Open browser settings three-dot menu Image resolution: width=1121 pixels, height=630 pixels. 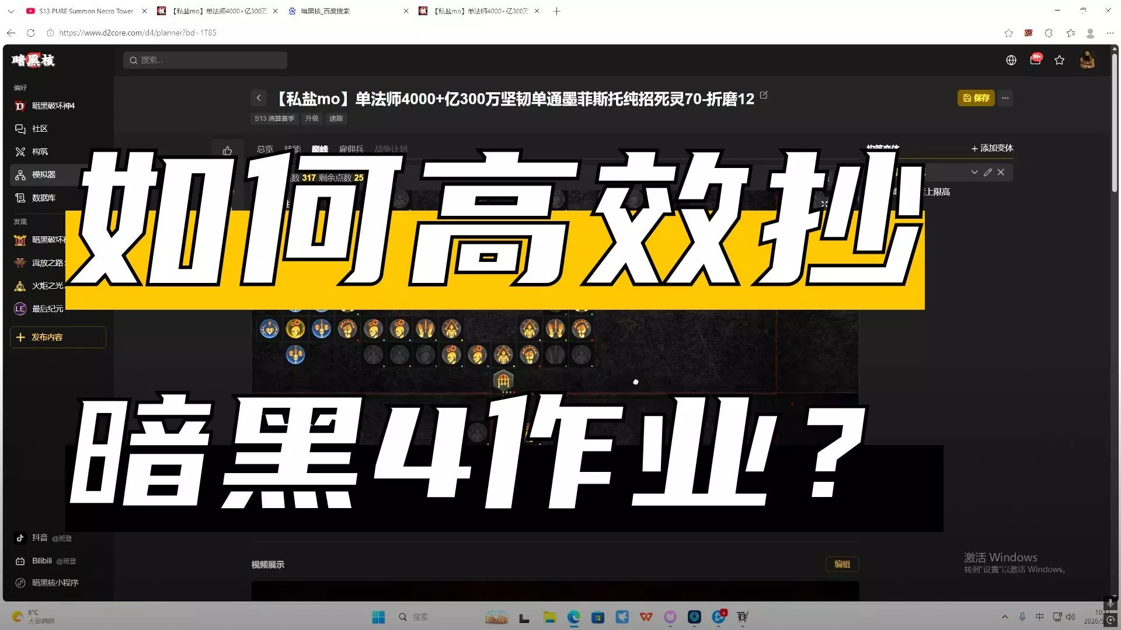tap(1110, 33)
